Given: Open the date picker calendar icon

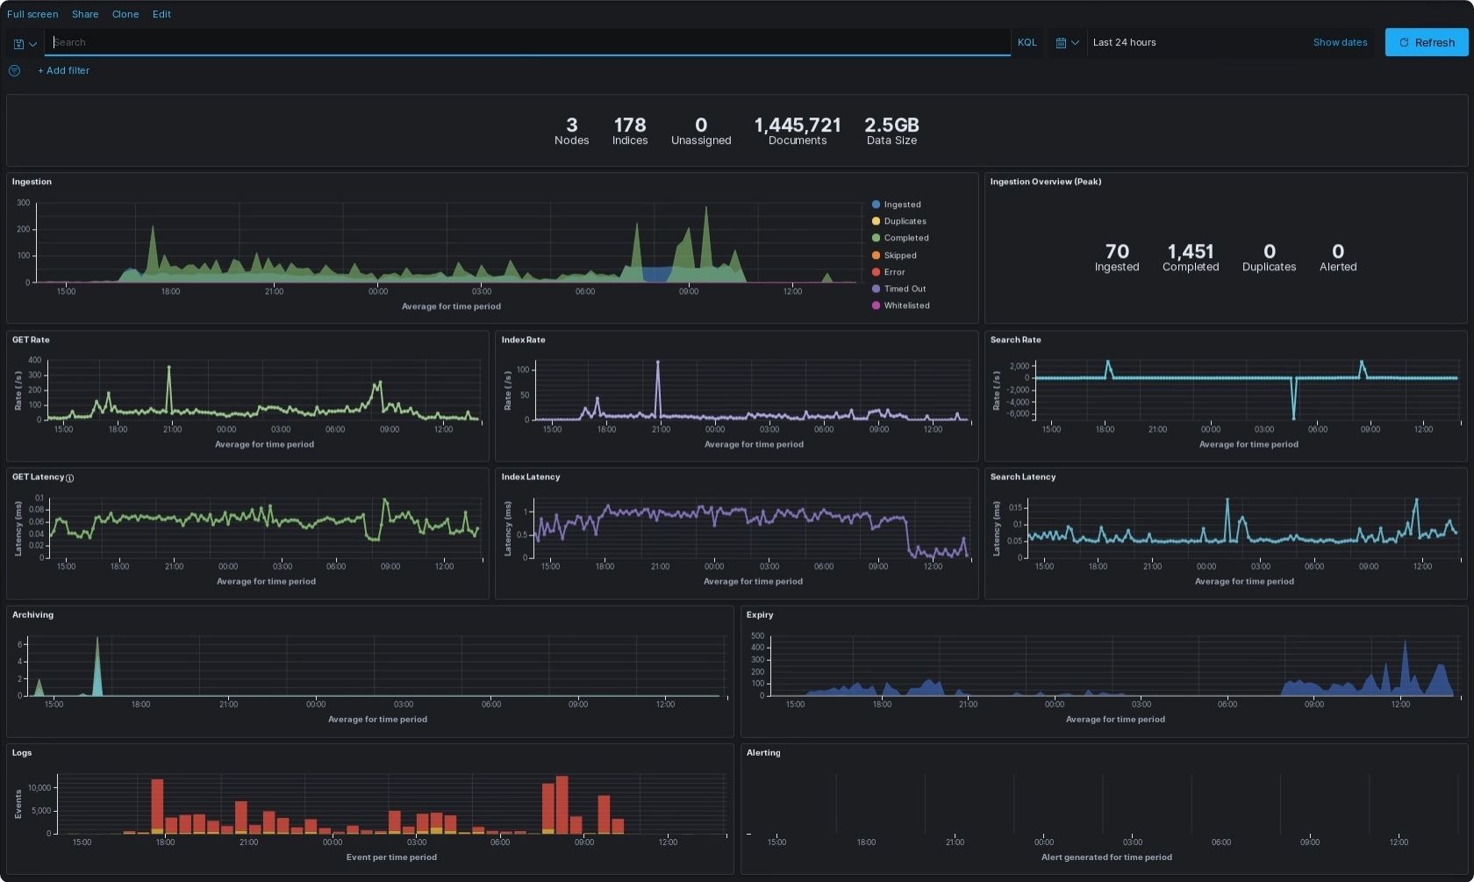Looking at the screenshot, I should [1061, 42].
